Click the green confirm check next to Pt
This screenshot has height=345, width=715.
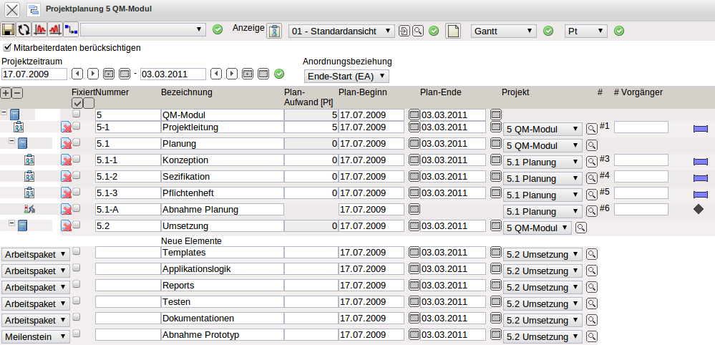pos(619,31)
